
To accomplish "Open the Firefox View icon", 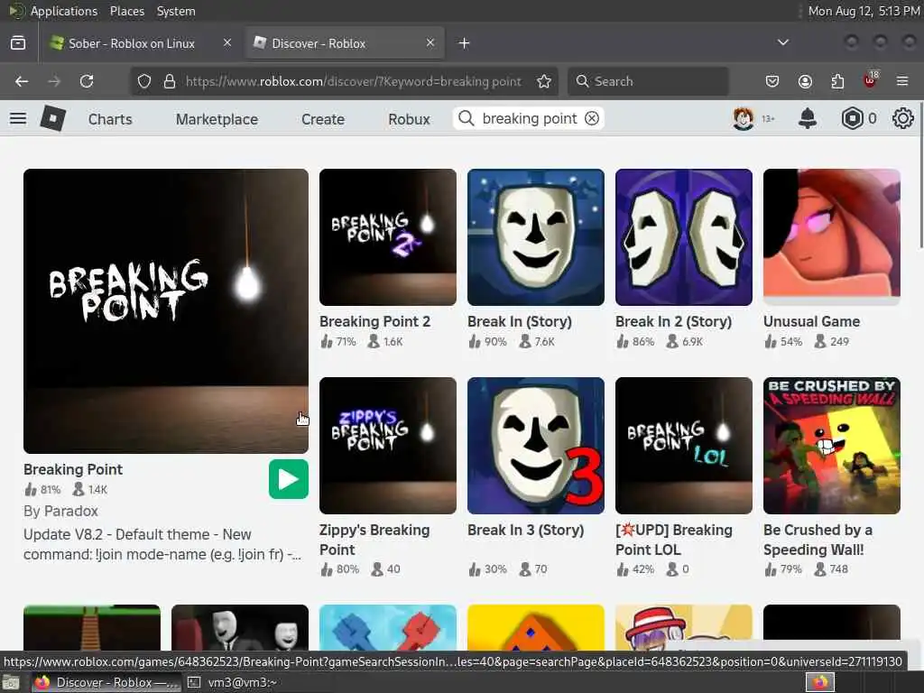I will tap(18, 43).
